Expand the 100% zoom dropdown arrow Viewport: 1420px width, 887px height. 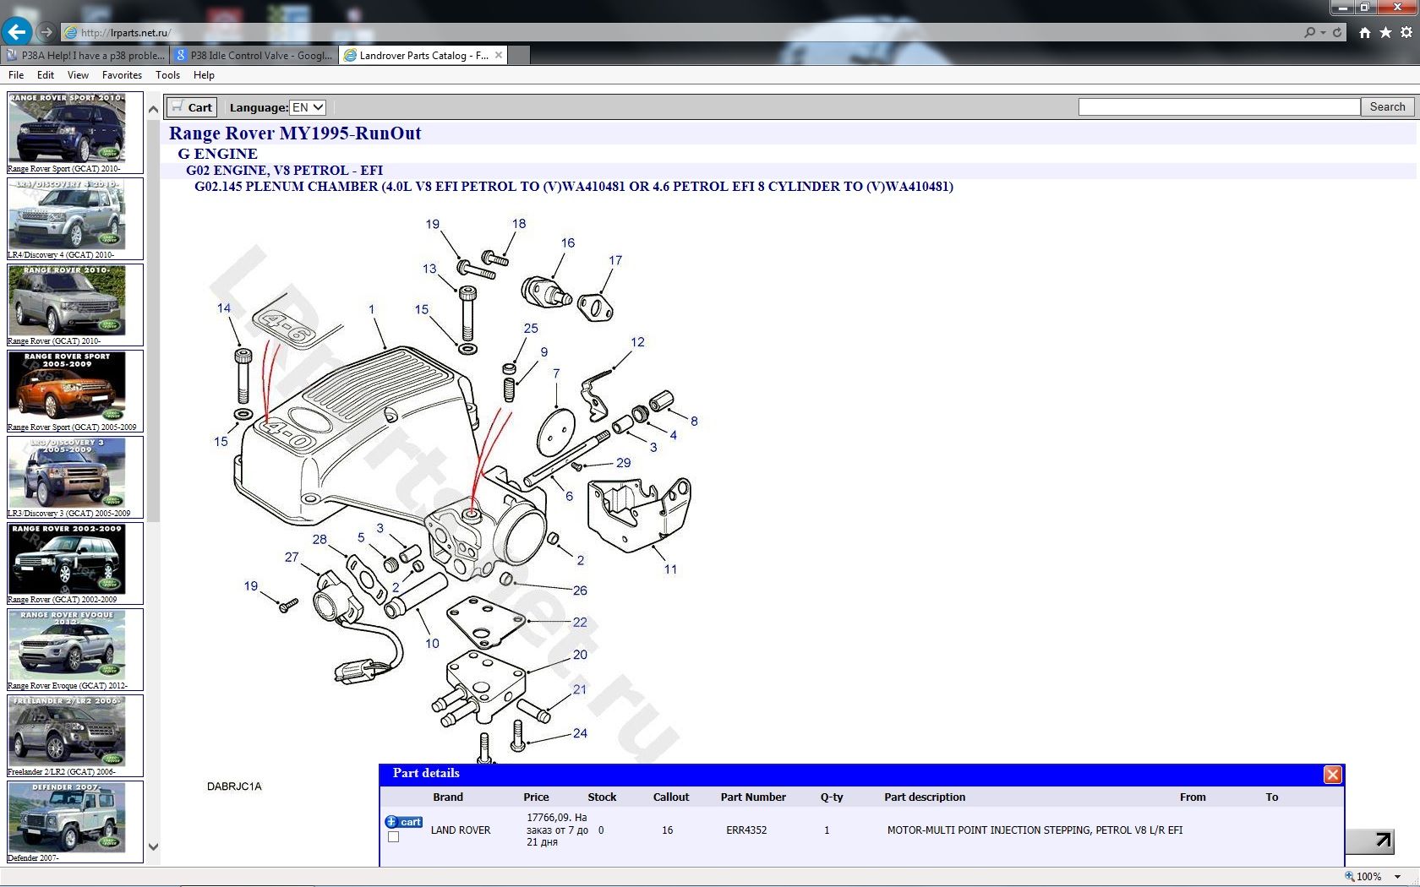(x=1398, y=877)
